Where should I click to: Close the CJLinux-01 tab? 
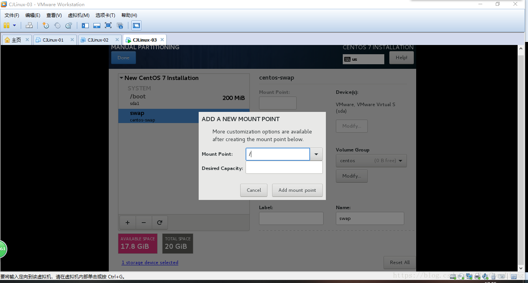[72, 40]
